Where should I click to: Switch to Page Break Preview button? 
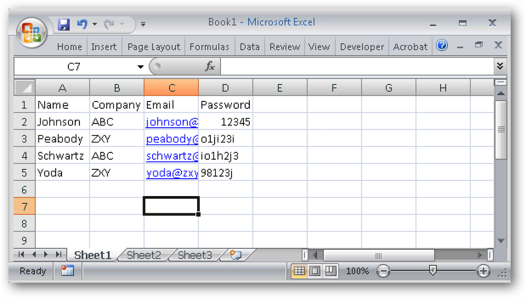click(330, 271)
